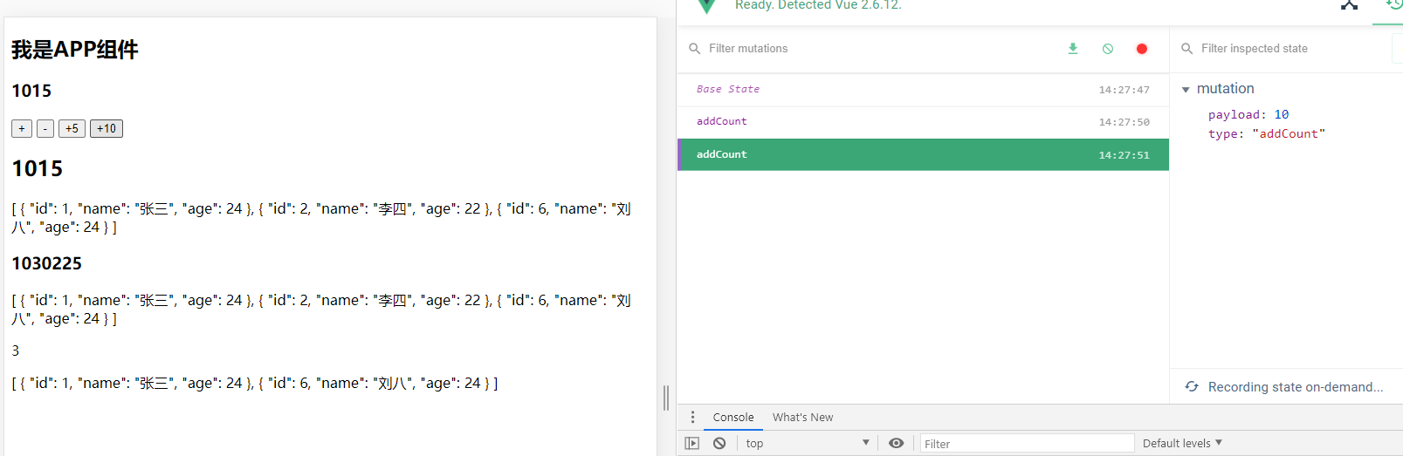Revert all mutations with the crossed-circle icon
The width and height of the screenshot is (1403, 456).
(1108, 49)
